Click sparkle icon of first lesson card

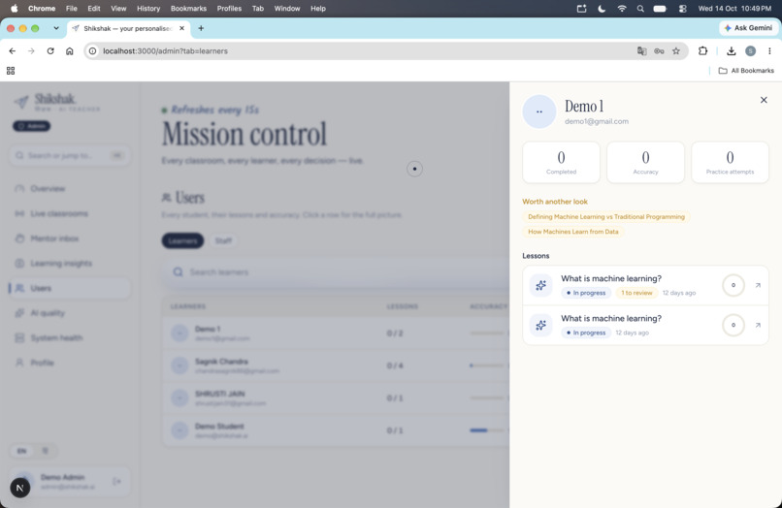[540, 285]
